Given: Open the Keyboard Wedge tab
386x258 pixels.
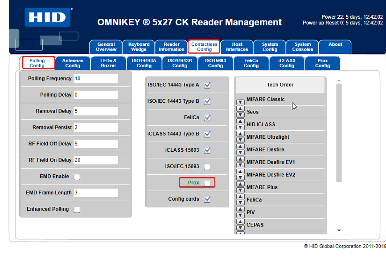Looking at the screenshot, I should click(139, 47).
